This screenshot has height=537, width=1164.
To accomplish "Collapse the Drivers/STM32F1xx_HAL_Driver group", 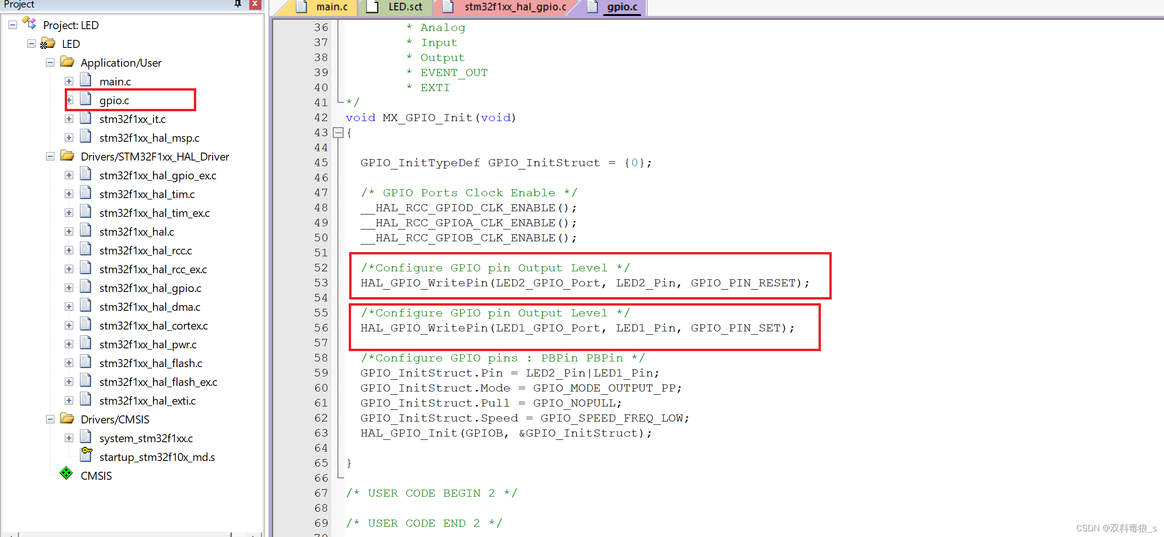I will click(50, 156).
